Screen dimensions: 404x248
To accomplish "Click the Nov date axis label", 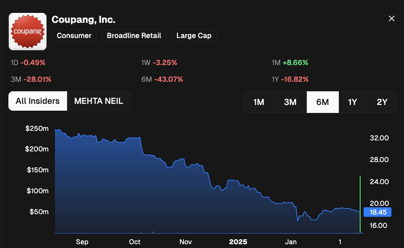I will (186, 242).
